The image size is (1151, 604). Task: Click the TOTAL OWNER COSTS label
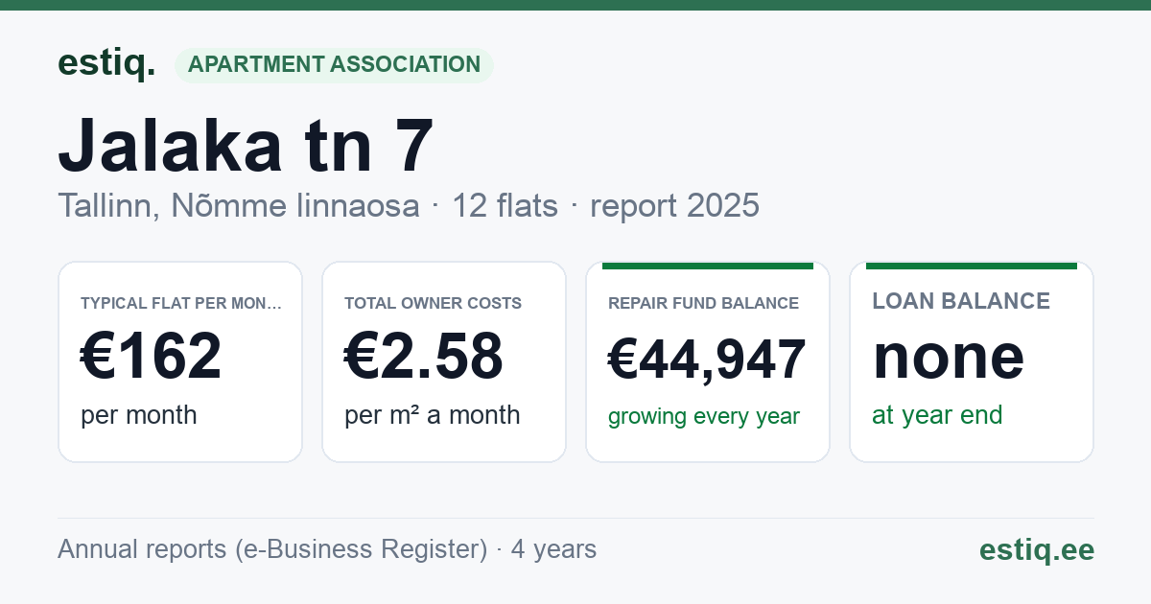pos(434,303)
